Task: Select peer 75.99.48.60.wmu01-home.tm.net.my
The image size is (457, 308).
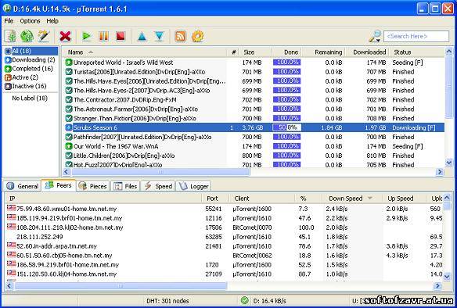Action: [224, 209]
